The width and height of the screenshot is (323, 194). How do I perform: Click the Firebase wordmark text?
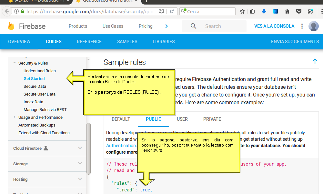pos(32,26)
